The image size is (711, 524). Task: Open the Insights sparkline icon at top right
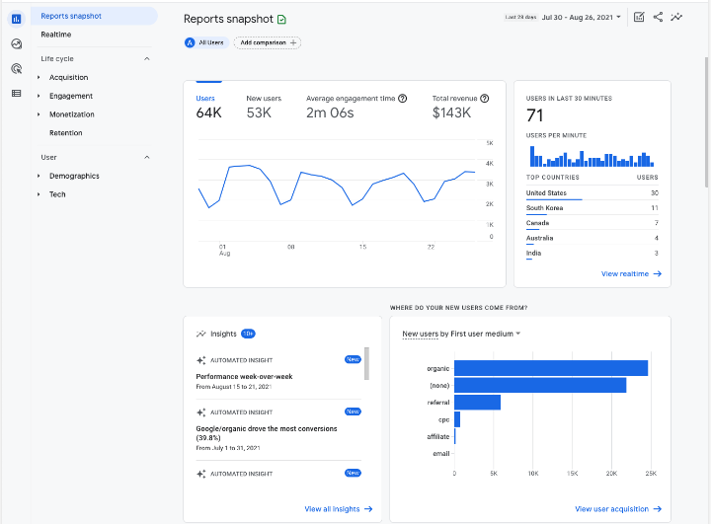pyautogui.click(x=676, y=17)
